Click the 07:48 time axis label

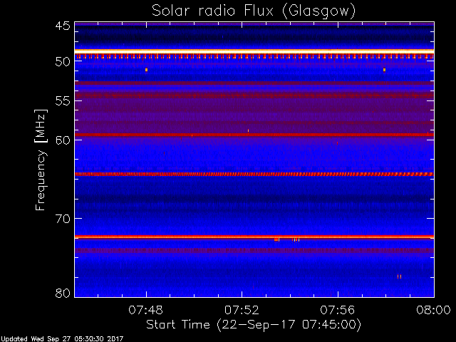point(145,310)
